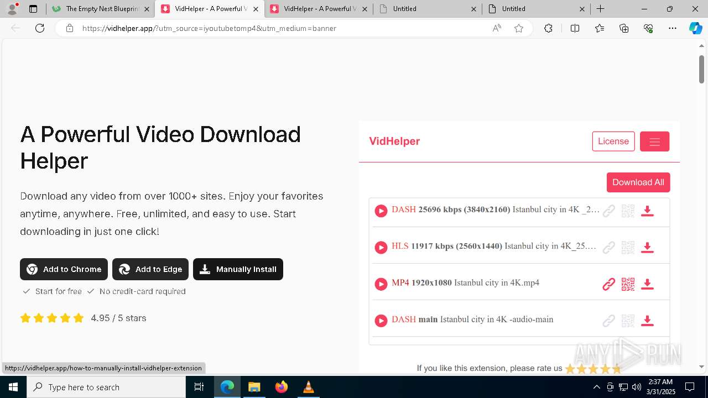Image resolution: width=708 pixels, height=398 pixels.
Task: Open VLC media player from taskbar
Action: coord(308,387)
